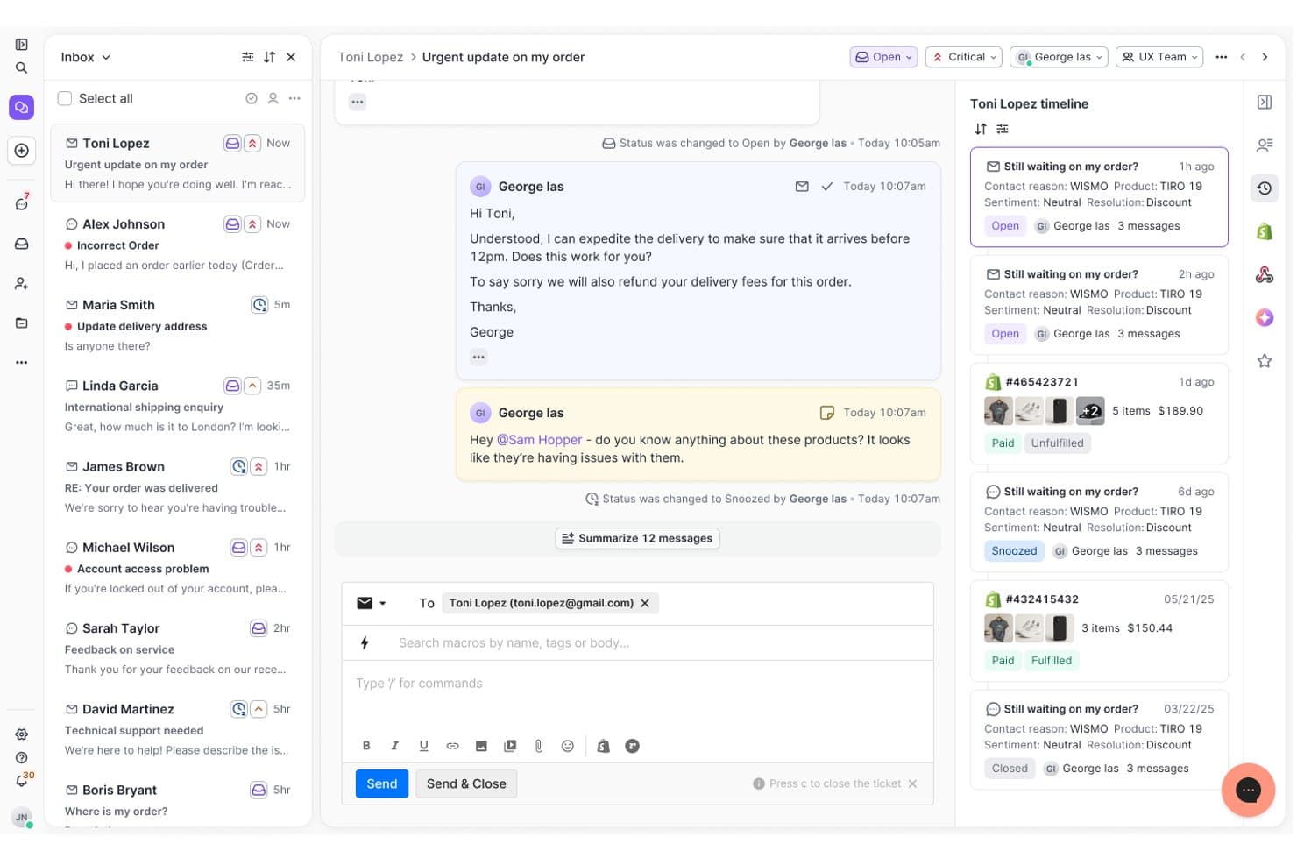Open notifications bell with 30 badge
The height and width of the screenshot is (865, 1297).
point(22,780)
